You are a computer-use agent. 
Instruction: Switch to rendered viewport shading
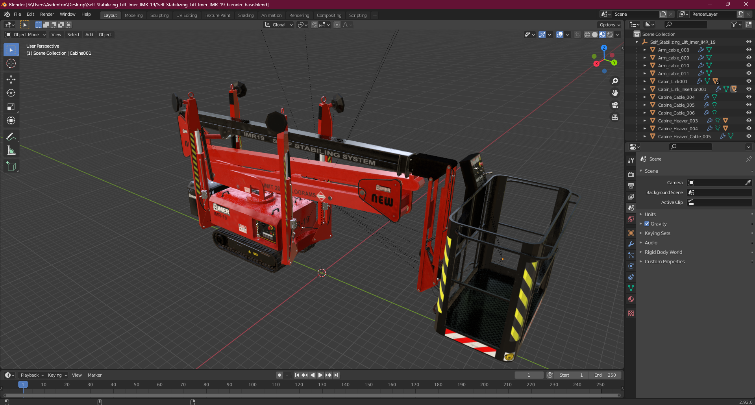point(610,35)
